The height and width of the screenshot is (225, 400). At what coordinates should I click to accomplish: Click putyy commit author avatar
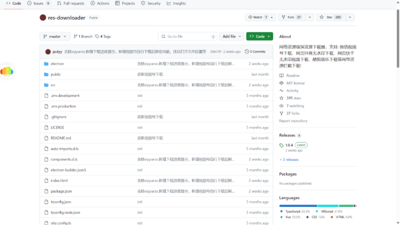click(48, 51)
